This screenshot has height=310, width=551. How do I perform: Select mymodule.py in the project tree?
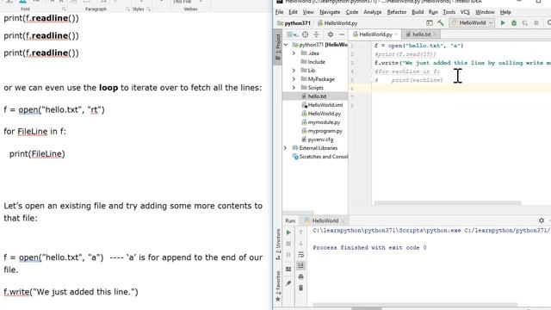click(x=324, y=122)
